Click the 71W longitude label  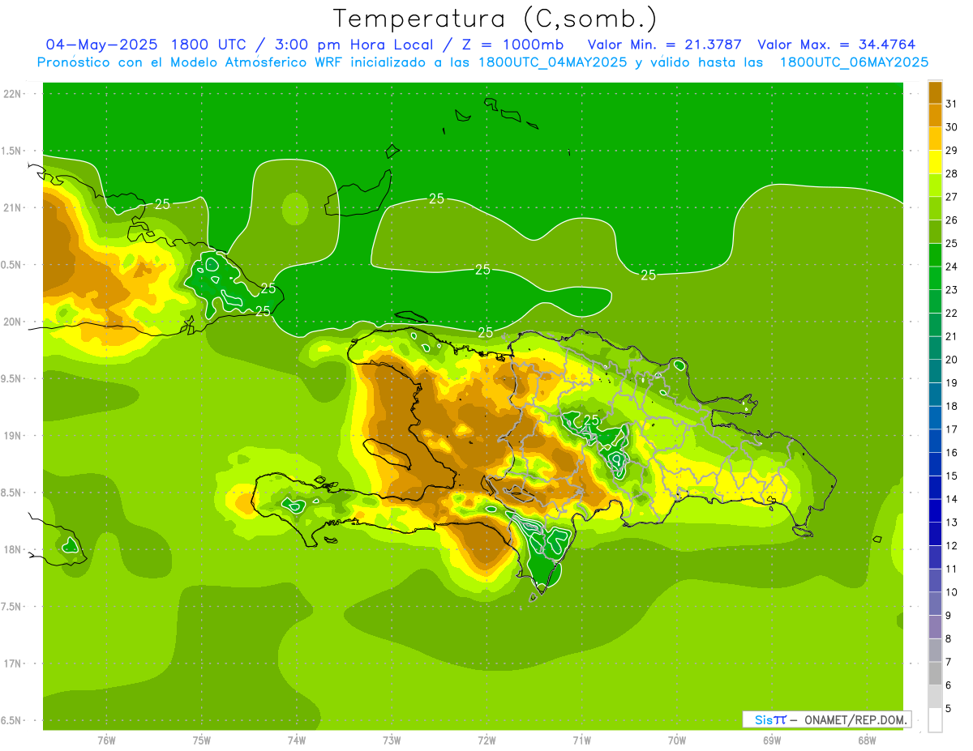pos(582,740)
